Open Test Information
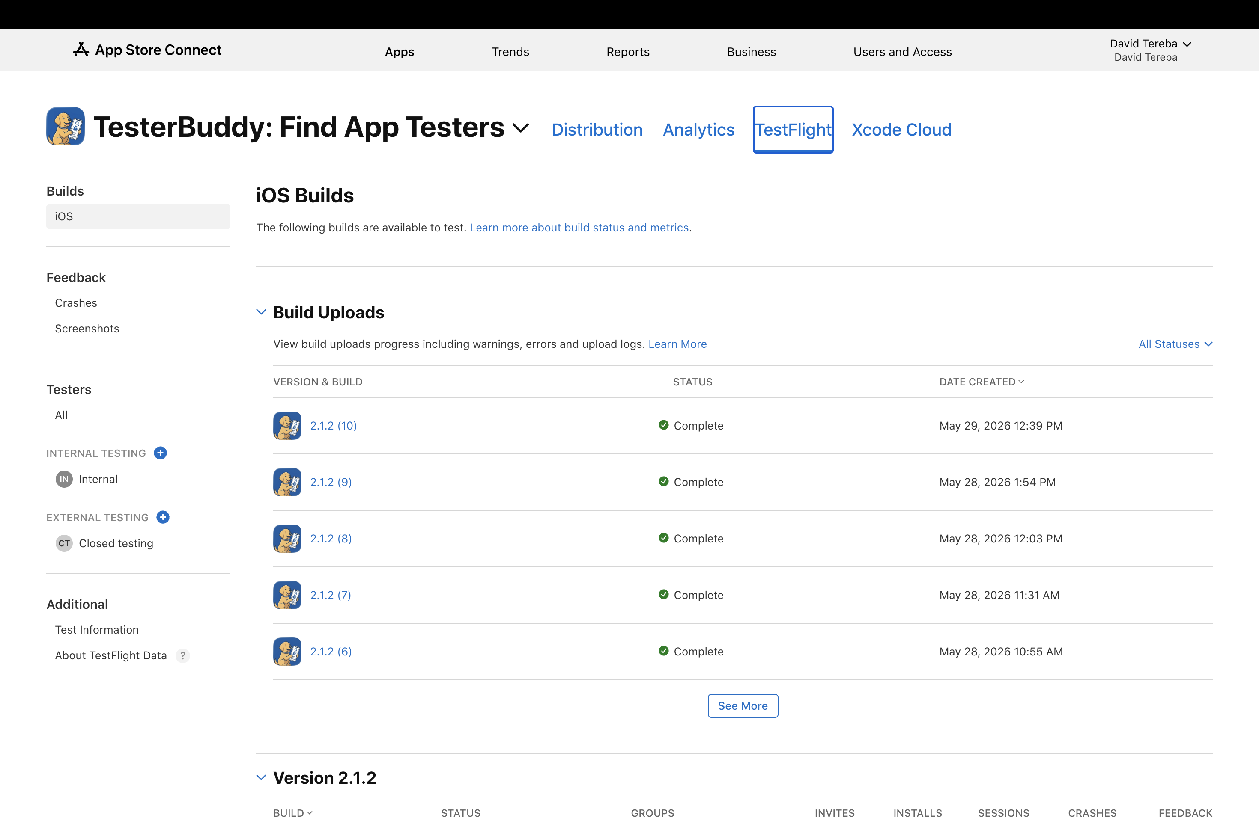Viewport: 1259px width, 818px height. pyautogui.click(x=97, y=630)
